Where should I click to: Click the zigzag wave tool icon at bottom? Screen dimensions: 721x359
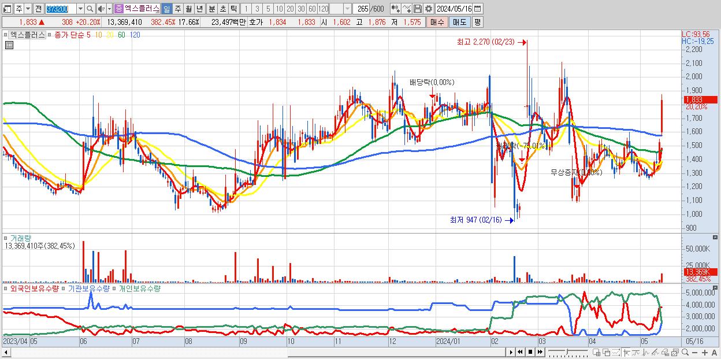coord(646,353)
